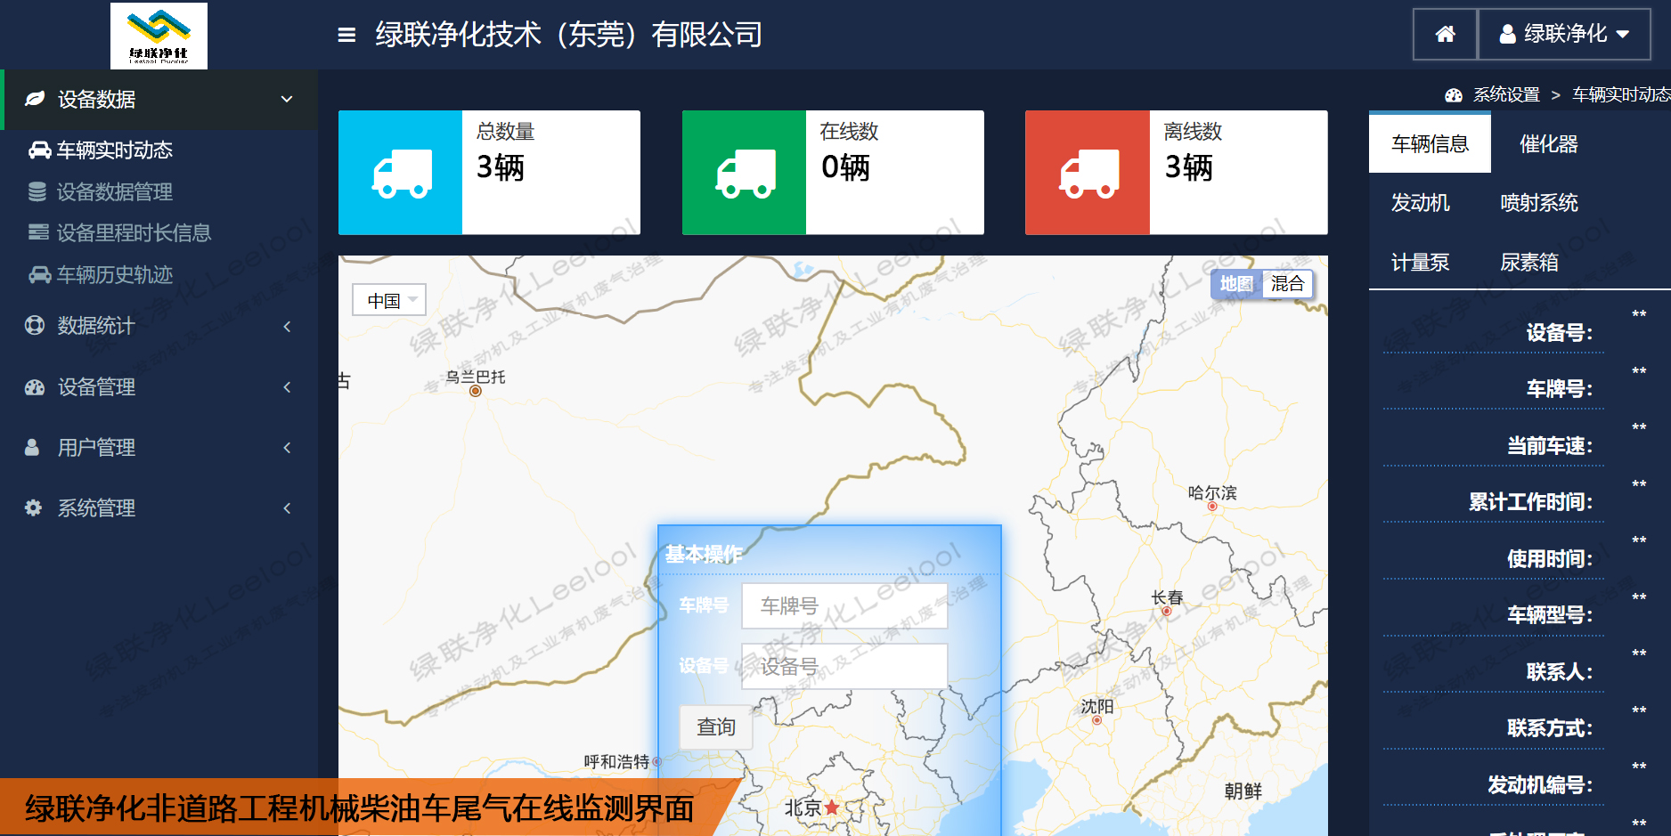Click the green 在线数 status card

pyautogui.click(x=832, y=172)
